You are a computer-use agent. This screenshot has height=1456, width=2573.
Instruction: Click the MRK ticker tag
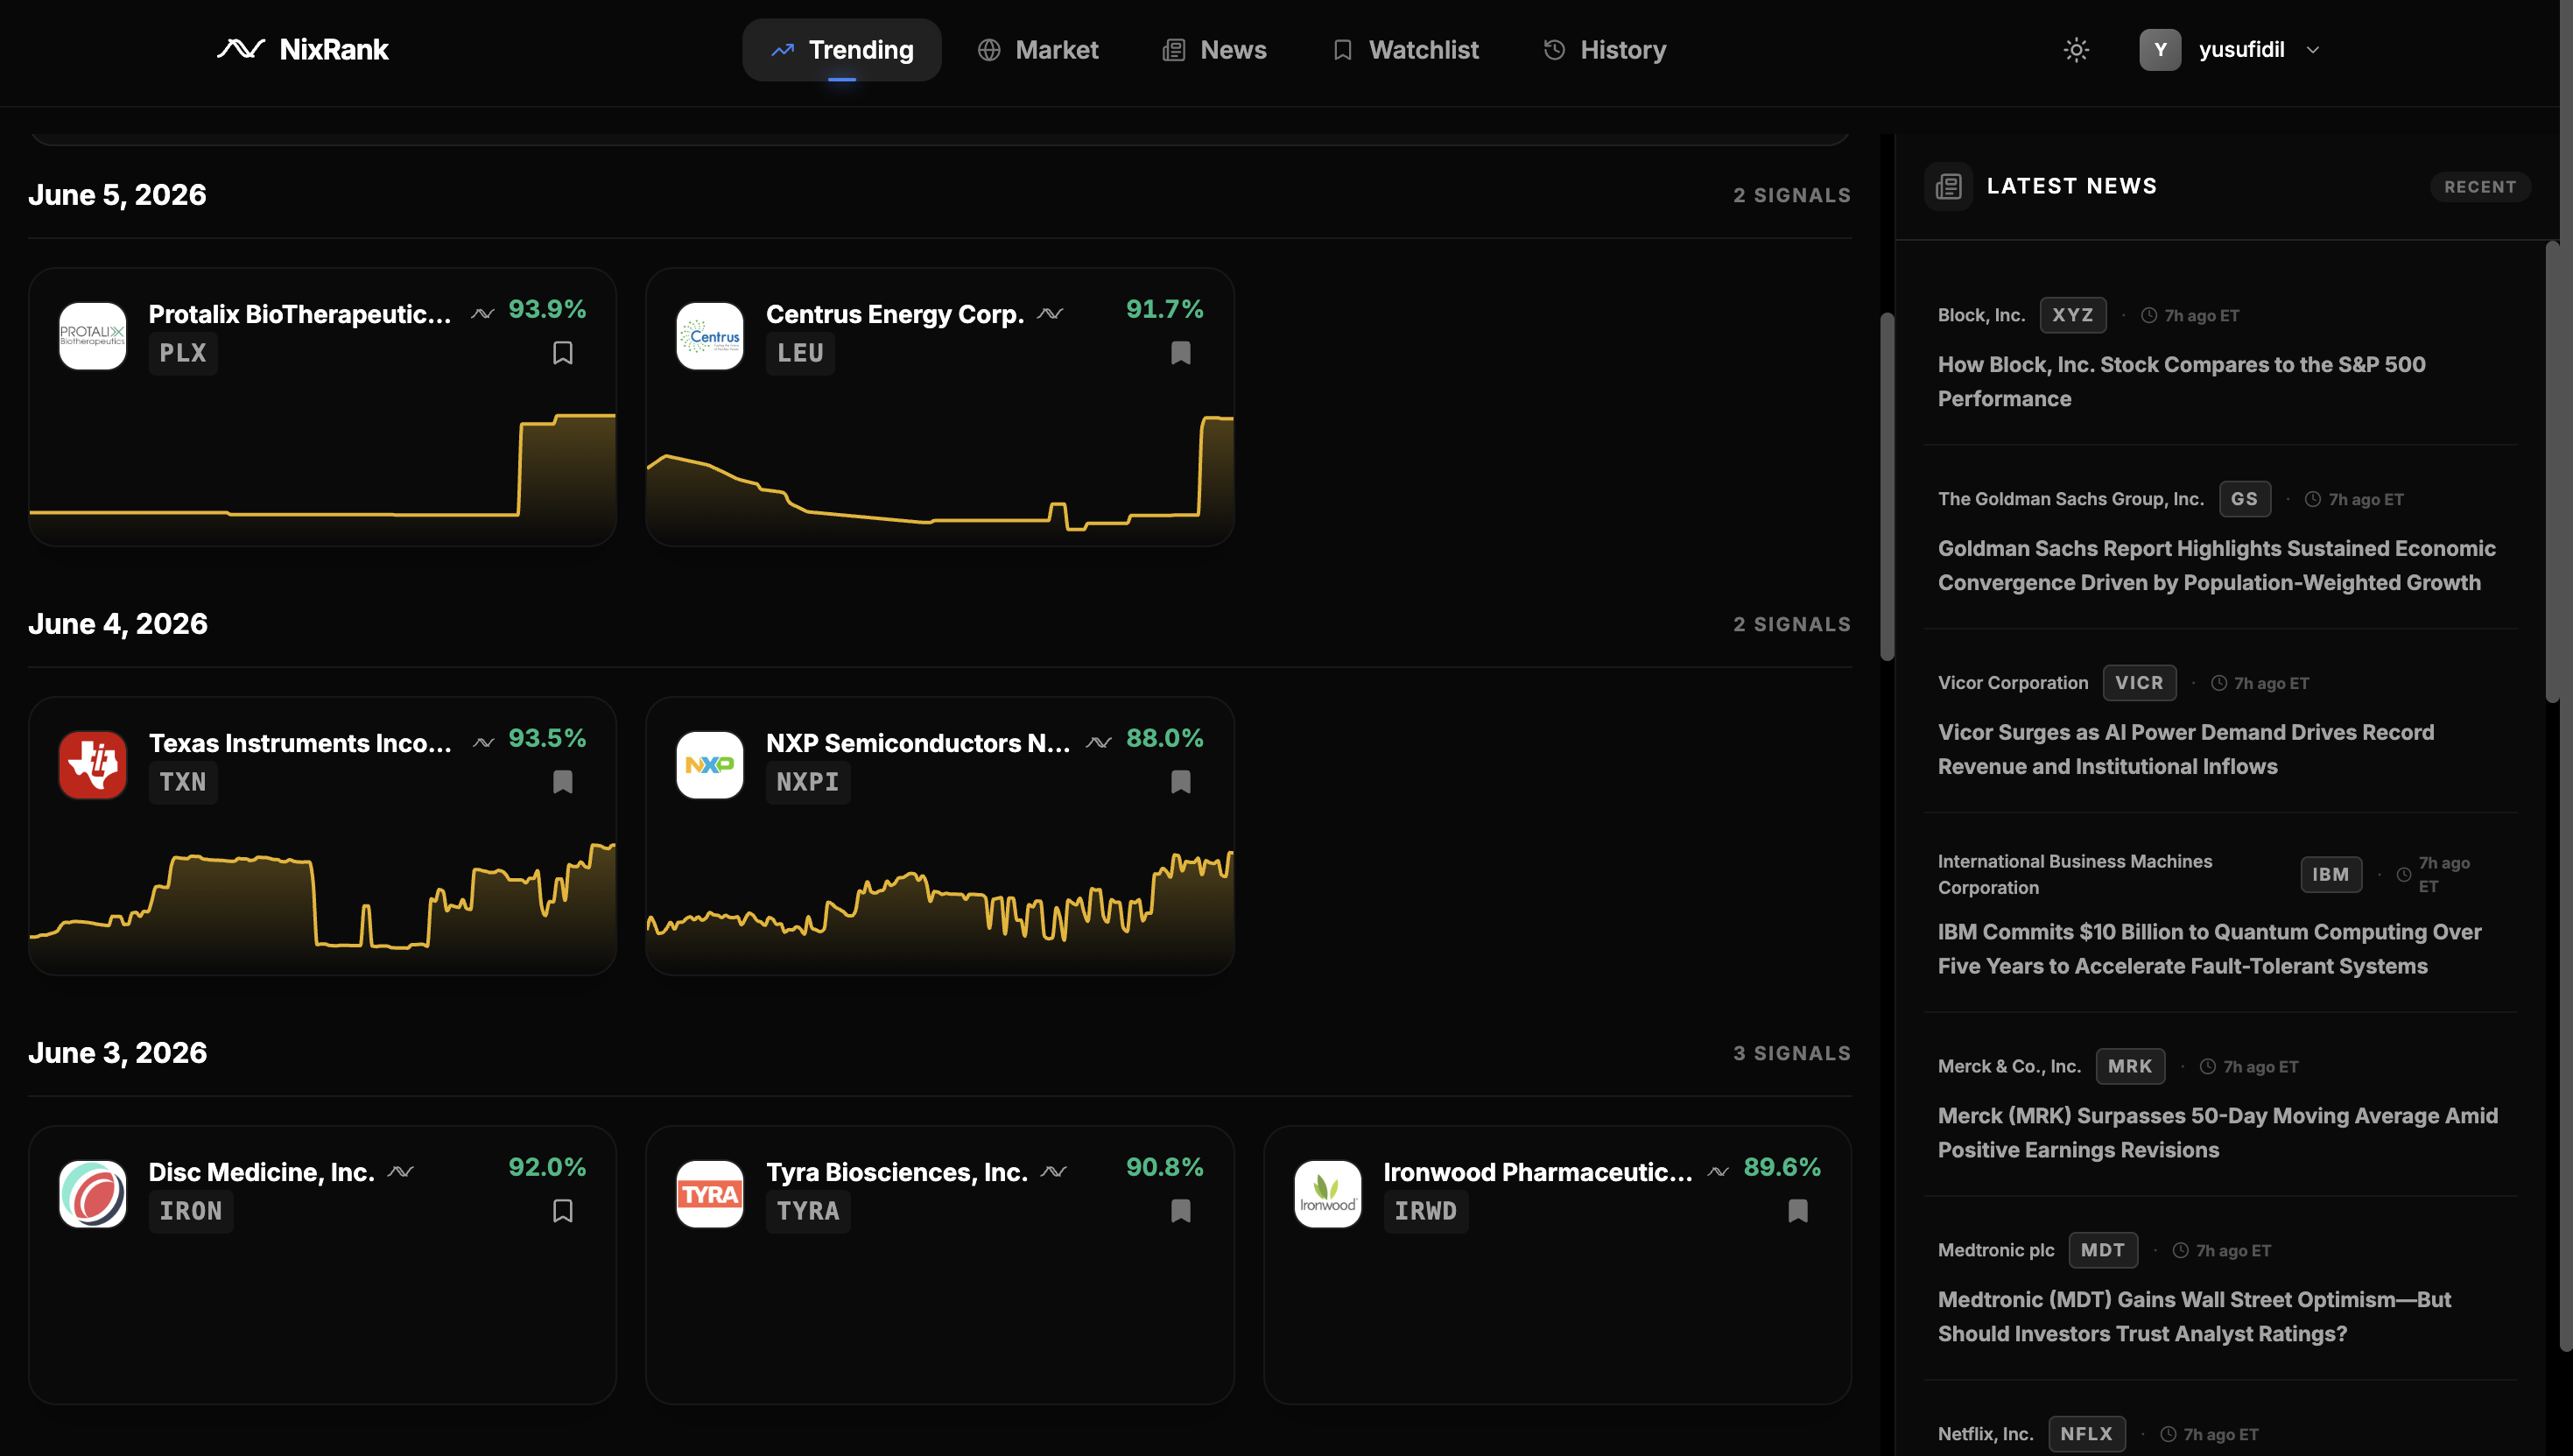[x=2129, y=1067]
